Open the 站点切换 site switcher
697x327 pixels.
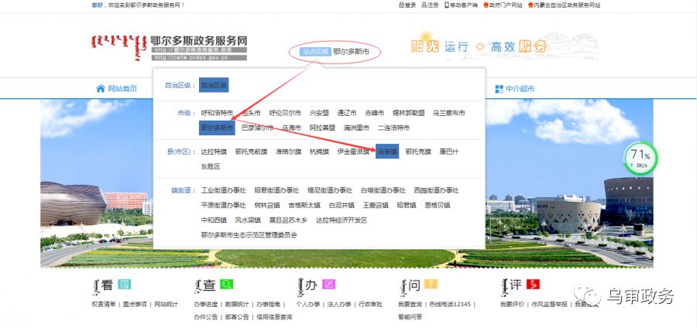point(314,52)
